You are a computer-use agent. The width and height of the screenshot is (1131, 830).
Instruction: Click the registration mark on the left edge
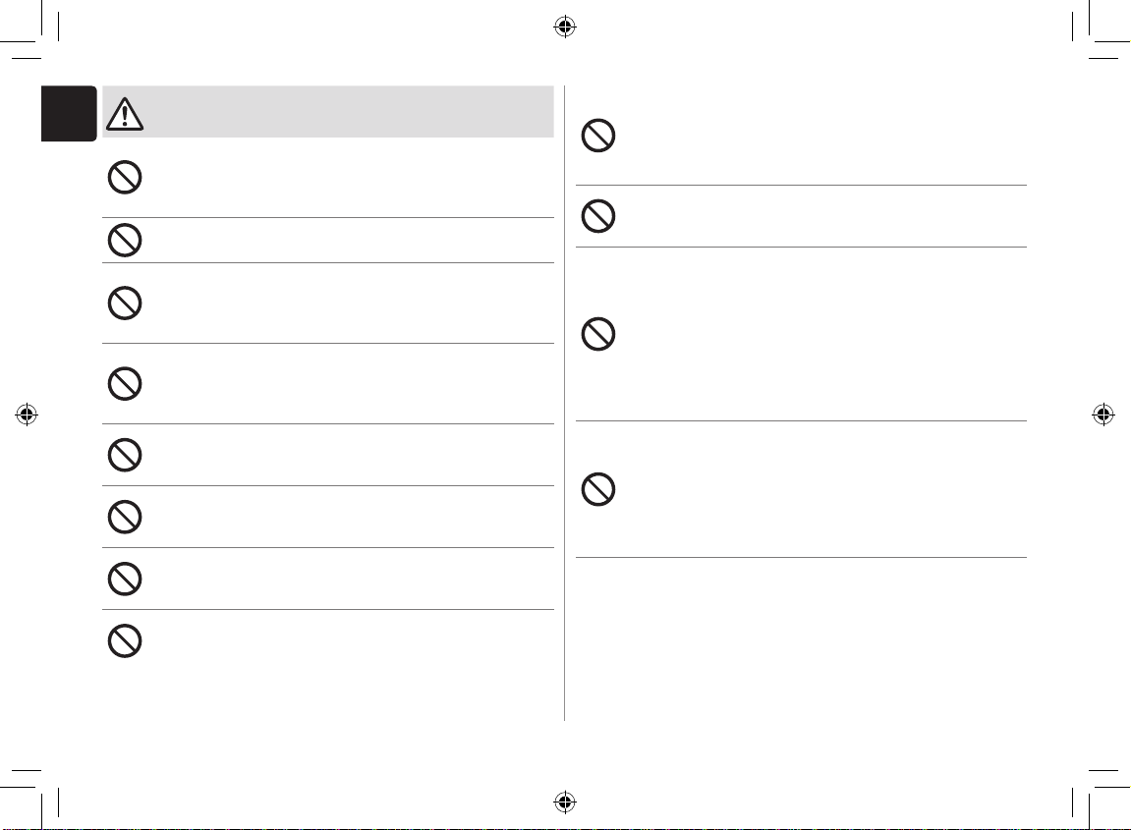tap(27, 415)
